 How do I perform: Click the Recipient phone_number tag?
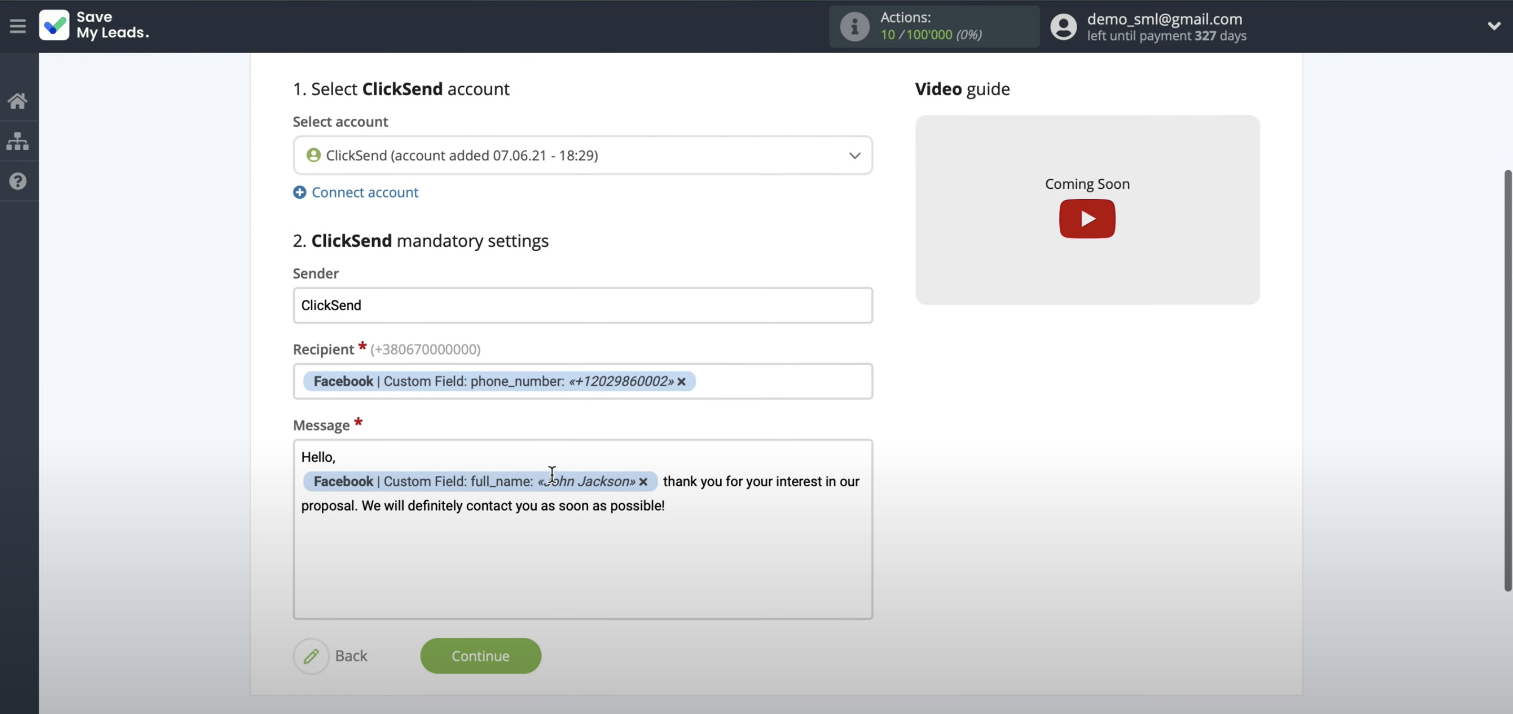coord(499,381)
